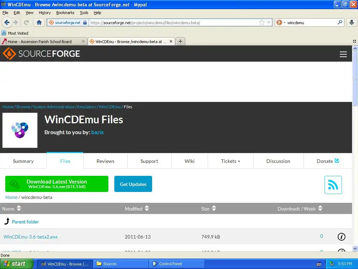Screen dimensions: 358x269
Task: Click page scrollbar down arrow
Action: tap(355, 248)
